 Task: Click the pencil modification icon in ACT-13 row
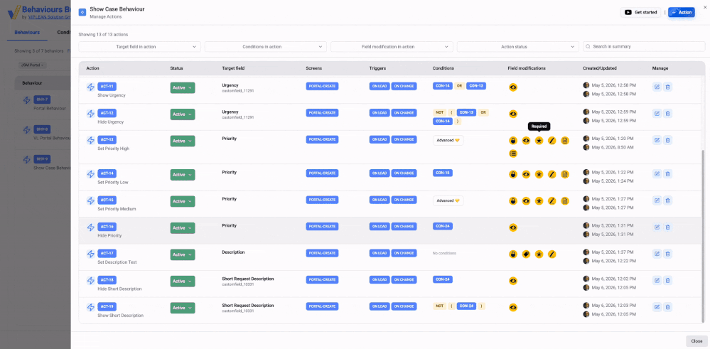tap(552, 141)
